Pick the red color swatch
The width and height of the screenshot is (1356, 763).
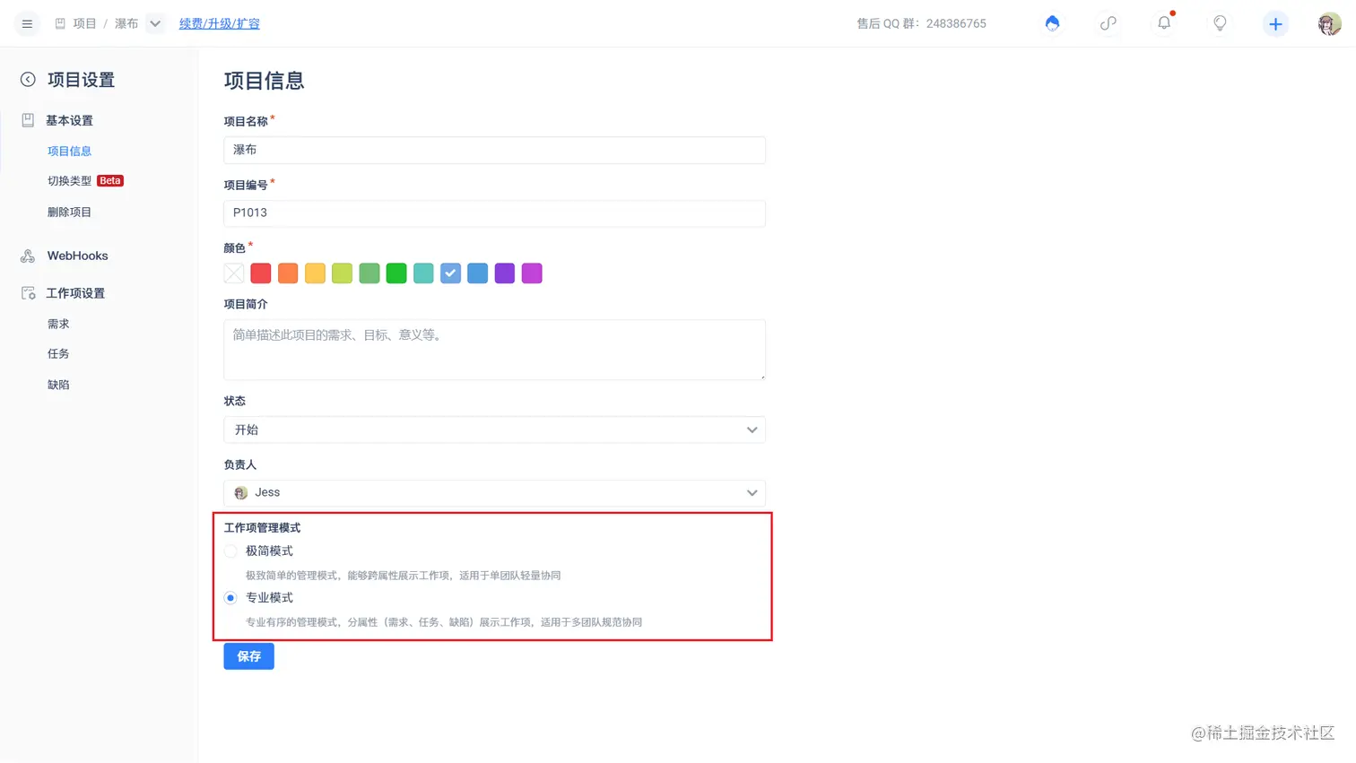261,273
